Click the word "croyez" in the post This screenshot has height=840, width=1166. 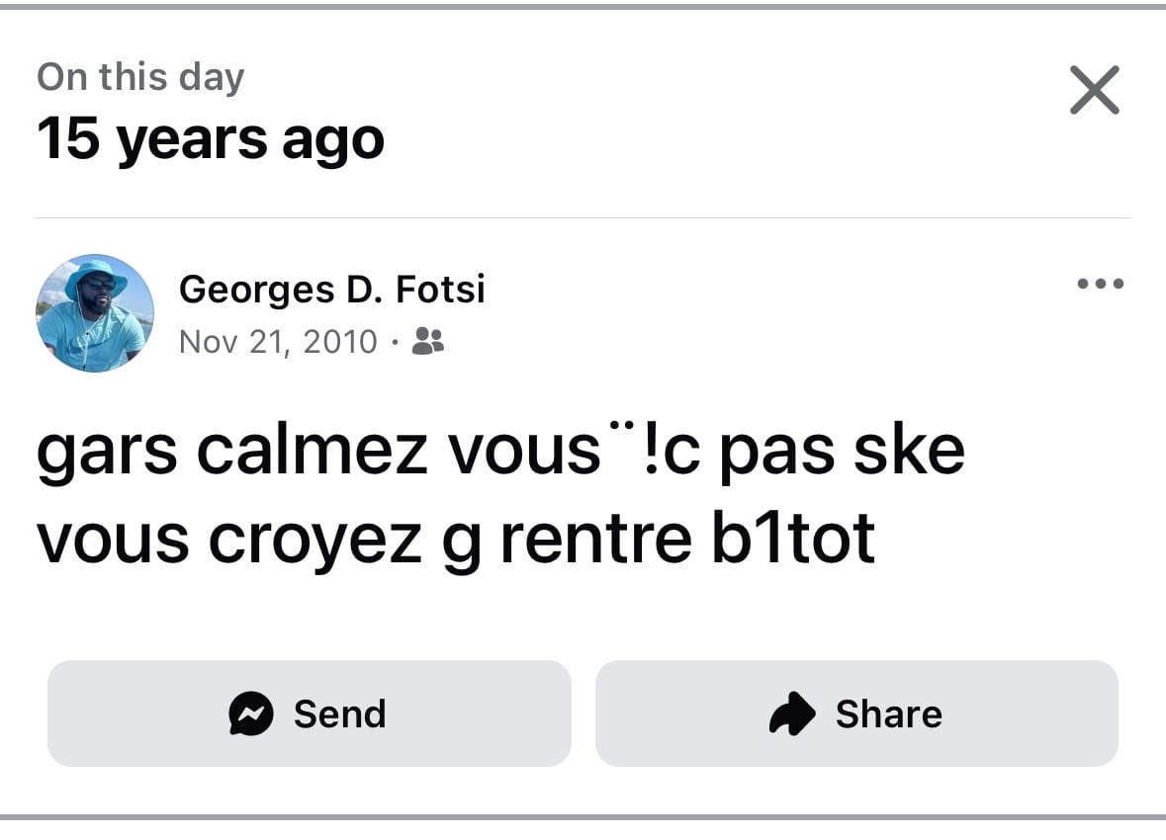(x=314, y=541)
